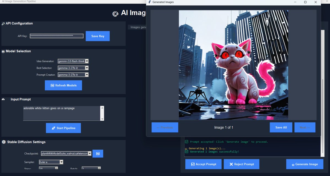Screen dimensions: 330x176
Task: Click the 'Generating 1 image(s)...' log line
Action: (207, 148)
